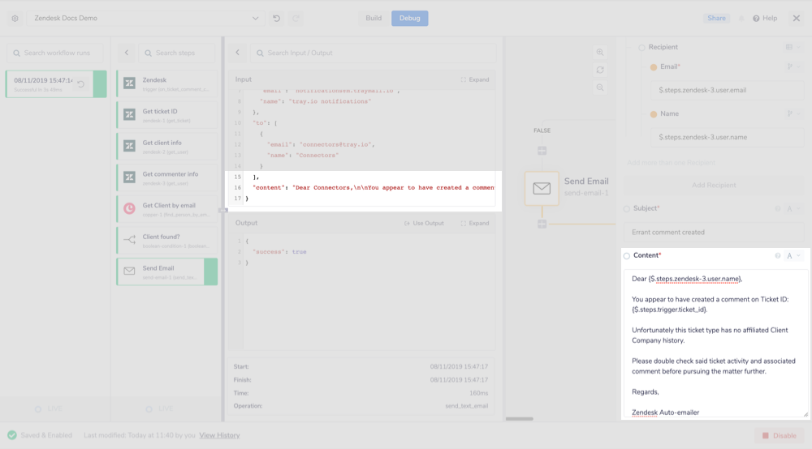Zoom out on the workflow canvas
Viewport: 812px width, 449px height.
click(x=600, y=88)
